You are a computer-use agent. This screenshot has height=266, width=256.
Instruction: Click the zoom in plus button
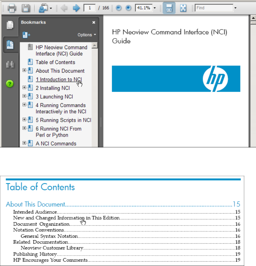click(x=128, y=8)
